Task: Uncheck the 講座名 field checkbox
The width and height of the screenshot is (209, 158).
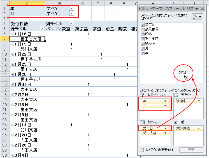Action: [x=143, y=44]
